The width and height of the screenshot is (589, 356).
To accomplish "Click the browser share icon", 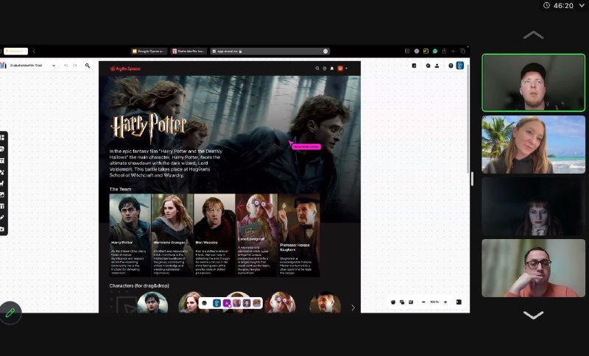I will [444, 51].
